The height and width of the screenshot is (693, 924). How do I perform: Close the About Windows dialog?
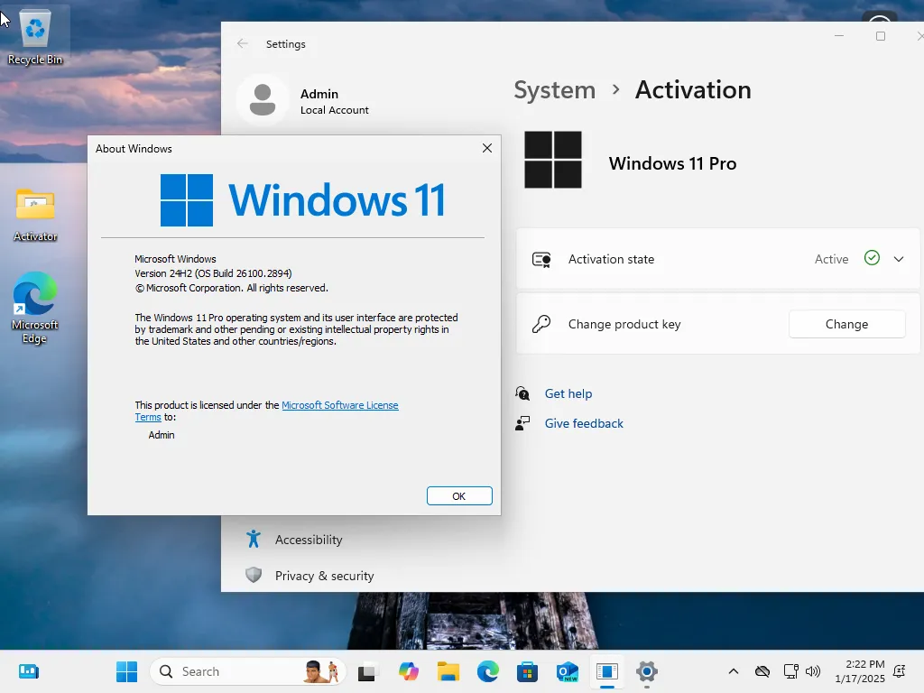click(486, 149)
